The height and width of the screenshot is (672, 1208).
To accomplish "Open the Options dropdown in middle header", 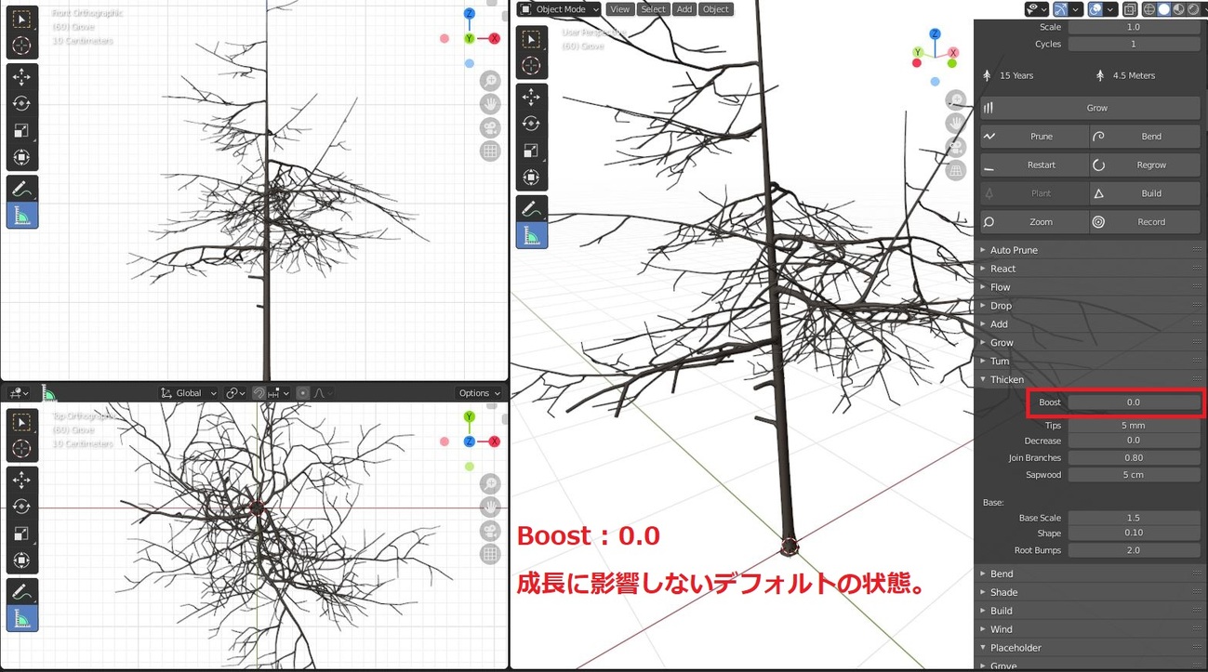I will point(479,393).
